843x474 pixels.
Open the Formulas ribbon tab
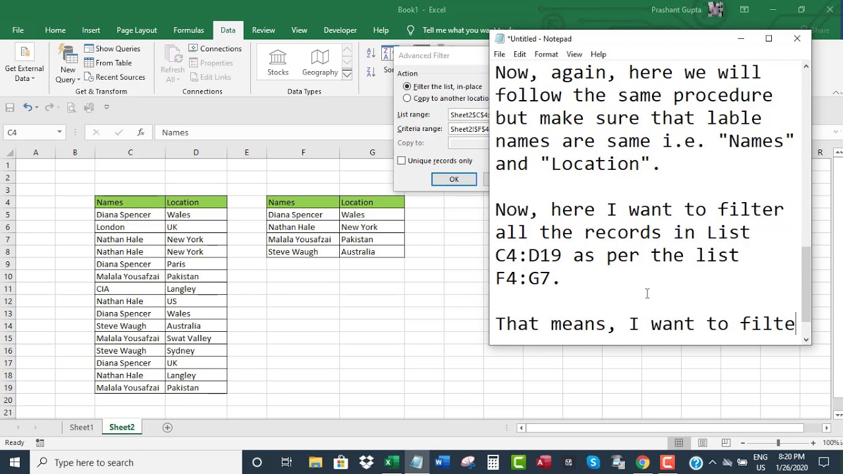click(x=188, y=30)
